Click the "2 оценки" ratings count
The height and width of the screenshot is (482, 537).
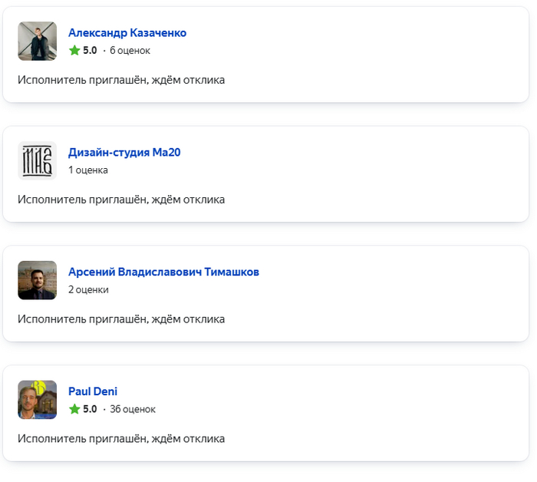88,290
